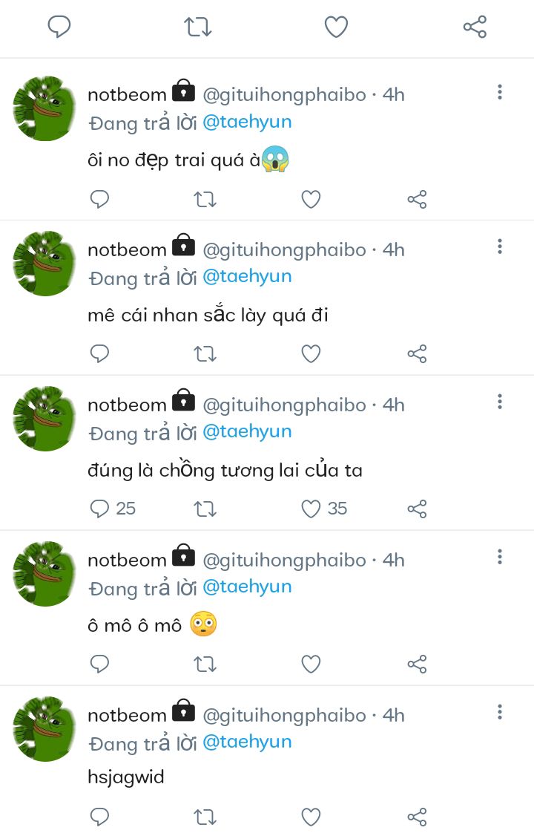Like the tweet with 35 likes
The width and height of the screenshot is (534, 836).
pyautogui.click(x=311, y=509)
